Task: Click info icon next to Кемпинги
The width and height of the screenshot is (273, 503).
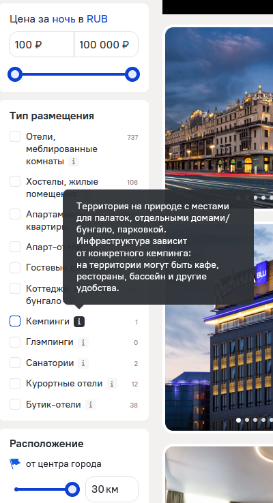Action: [x=79, y=322]
